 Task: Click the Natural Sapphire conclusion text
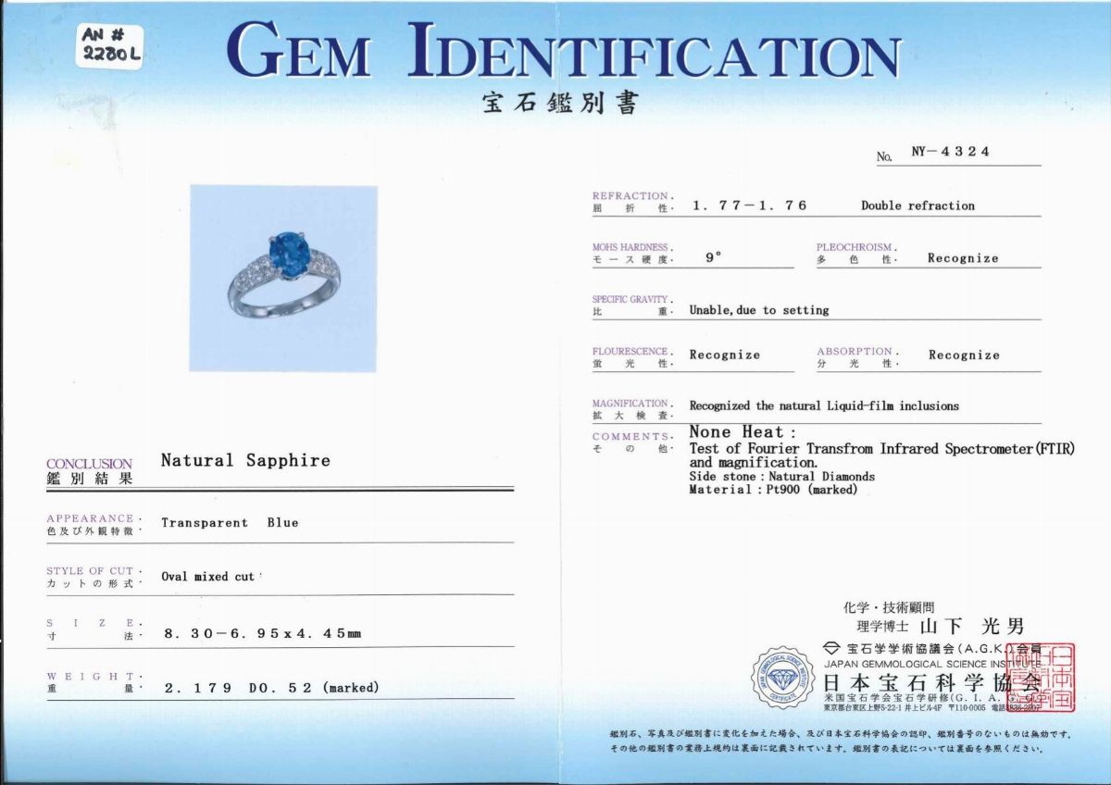click(245, 460)
